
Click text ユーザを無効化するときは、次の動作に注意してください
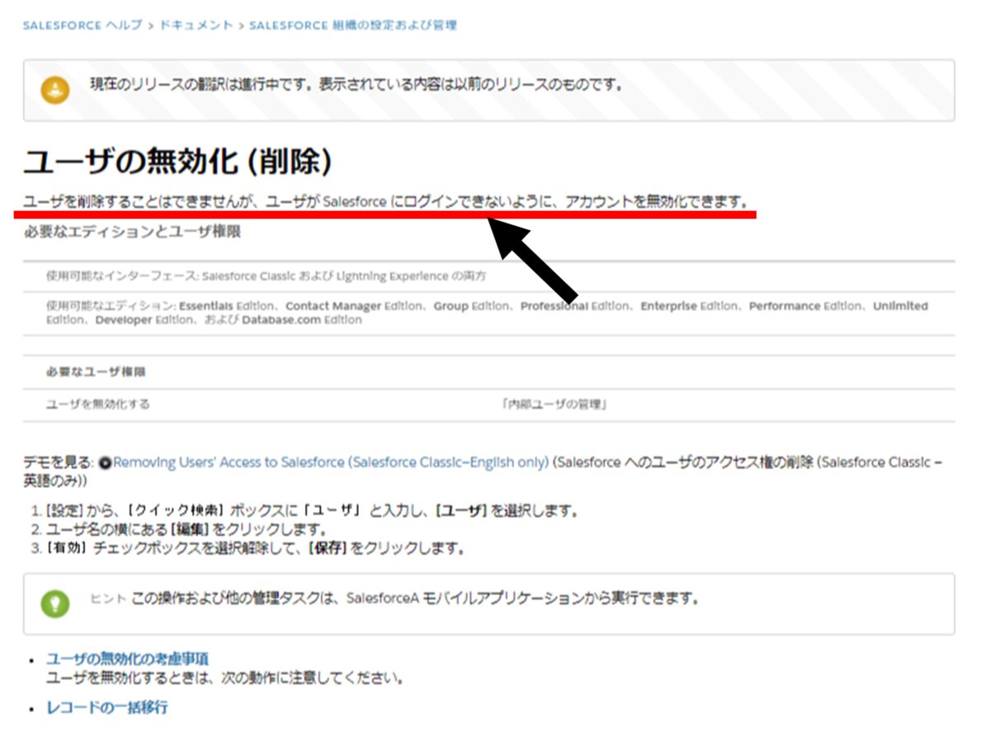tap(224, 679)
